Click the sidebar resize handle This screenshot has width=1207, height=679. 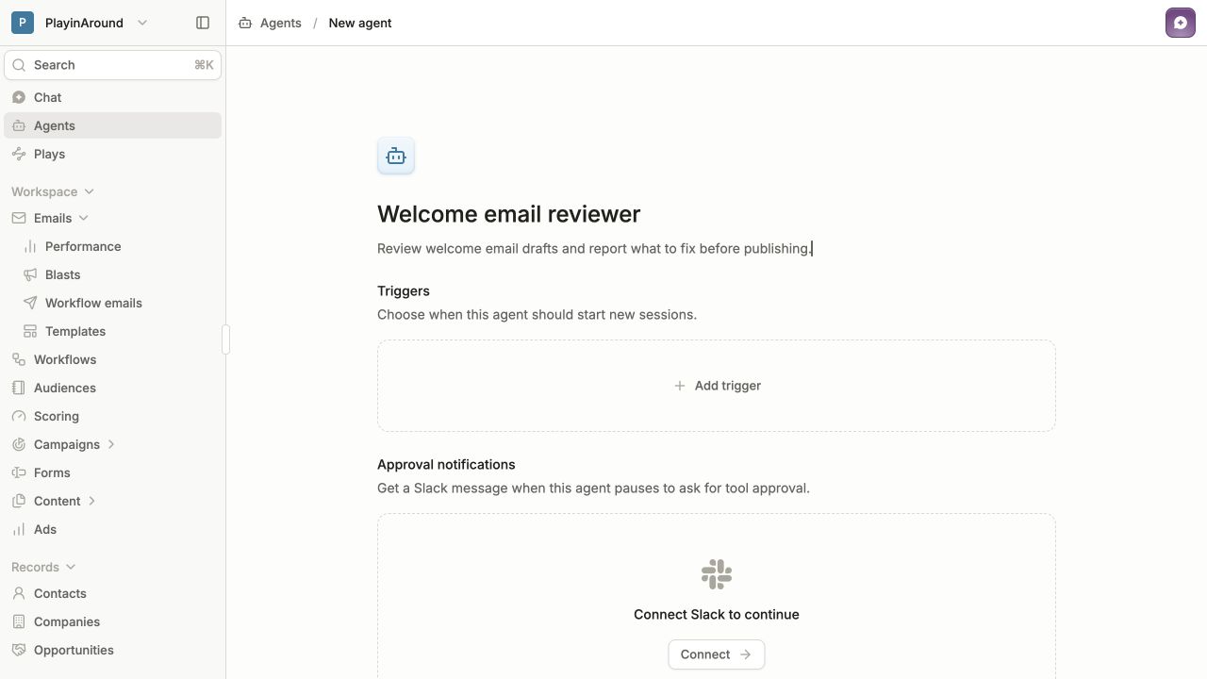click(x=226, y=339)
